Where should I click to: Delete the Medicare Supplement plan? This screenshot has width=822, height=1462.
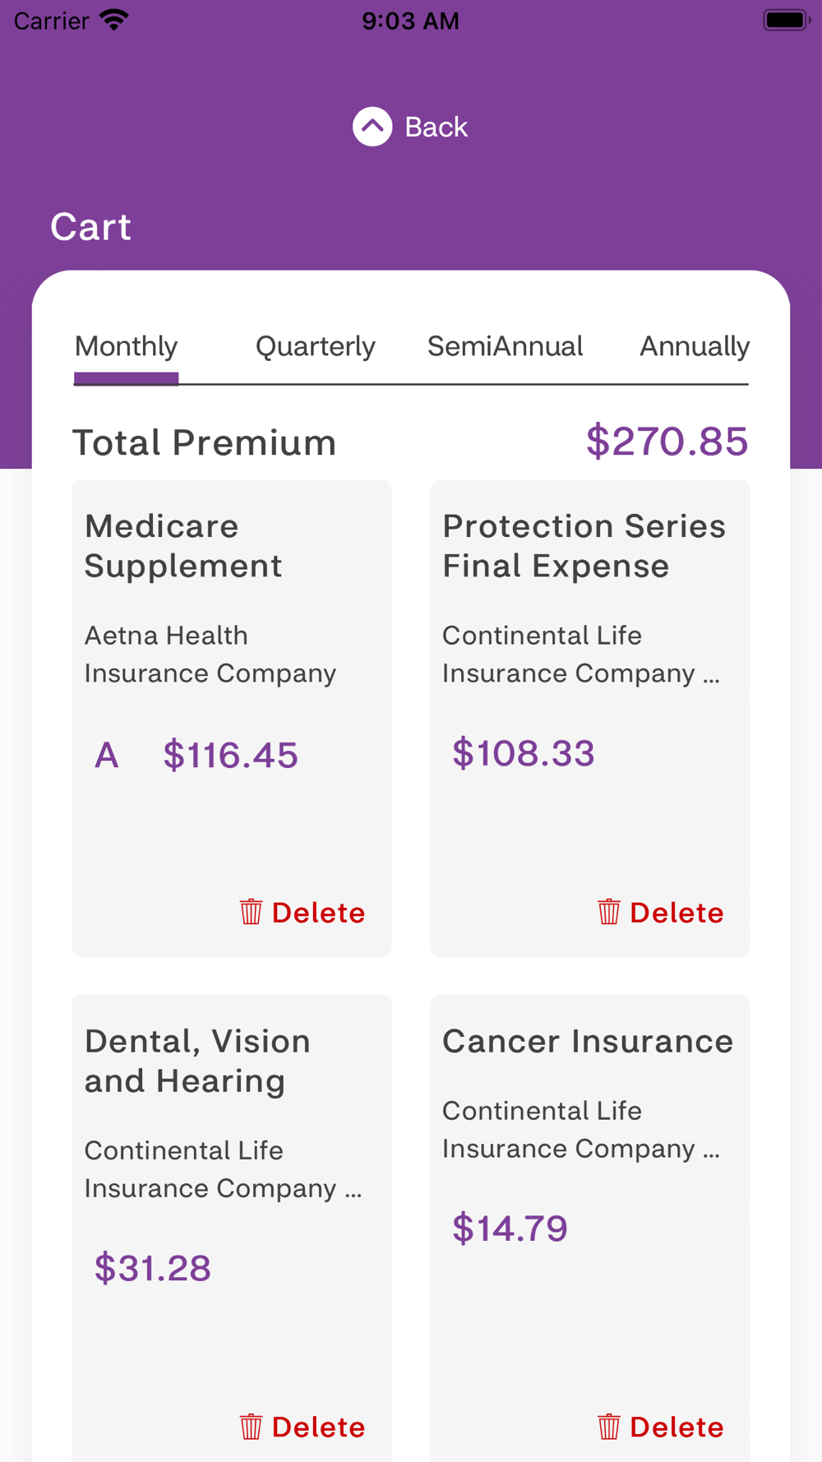317,913
